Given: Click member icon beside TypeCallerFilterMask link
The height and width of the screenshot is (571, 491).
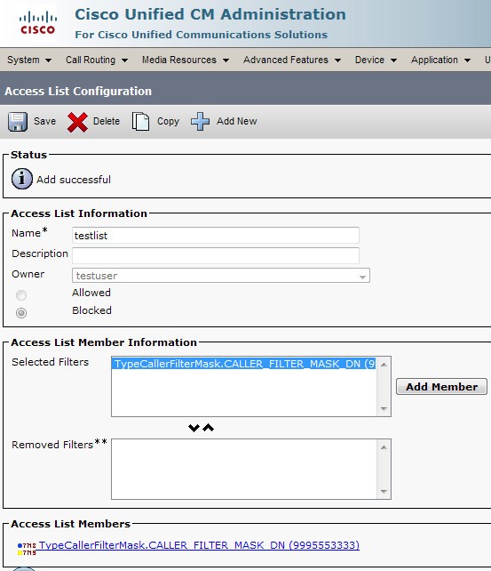Looking at the screenshot, I should pos(27,549).
